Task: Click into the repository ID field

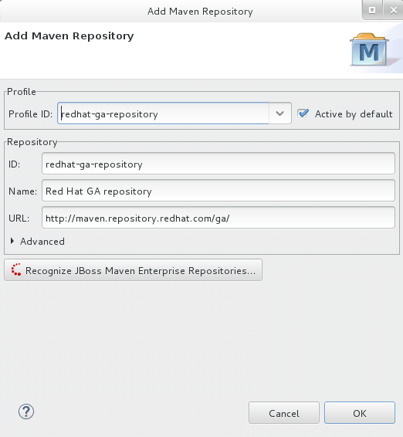Action: pos(218,164)
